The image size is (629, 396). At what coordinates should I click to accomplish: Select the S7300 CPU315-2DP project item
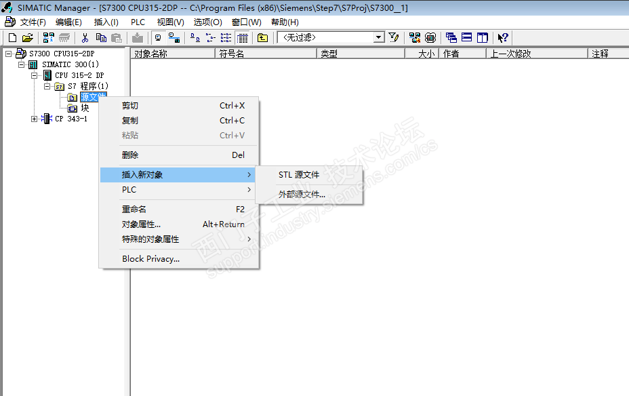point(62,54)
